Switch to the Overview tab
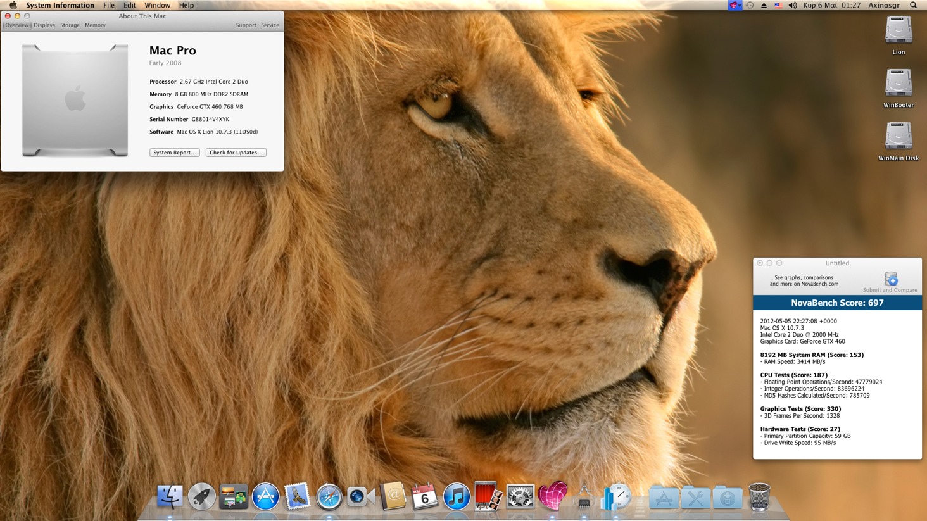This screenshot has height=521, width=927. [x=16, y=25]
